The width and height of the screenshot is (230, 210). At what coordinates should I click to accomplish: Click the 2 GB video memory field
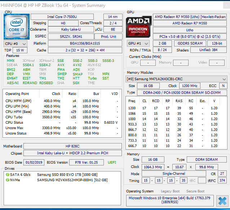162,43
